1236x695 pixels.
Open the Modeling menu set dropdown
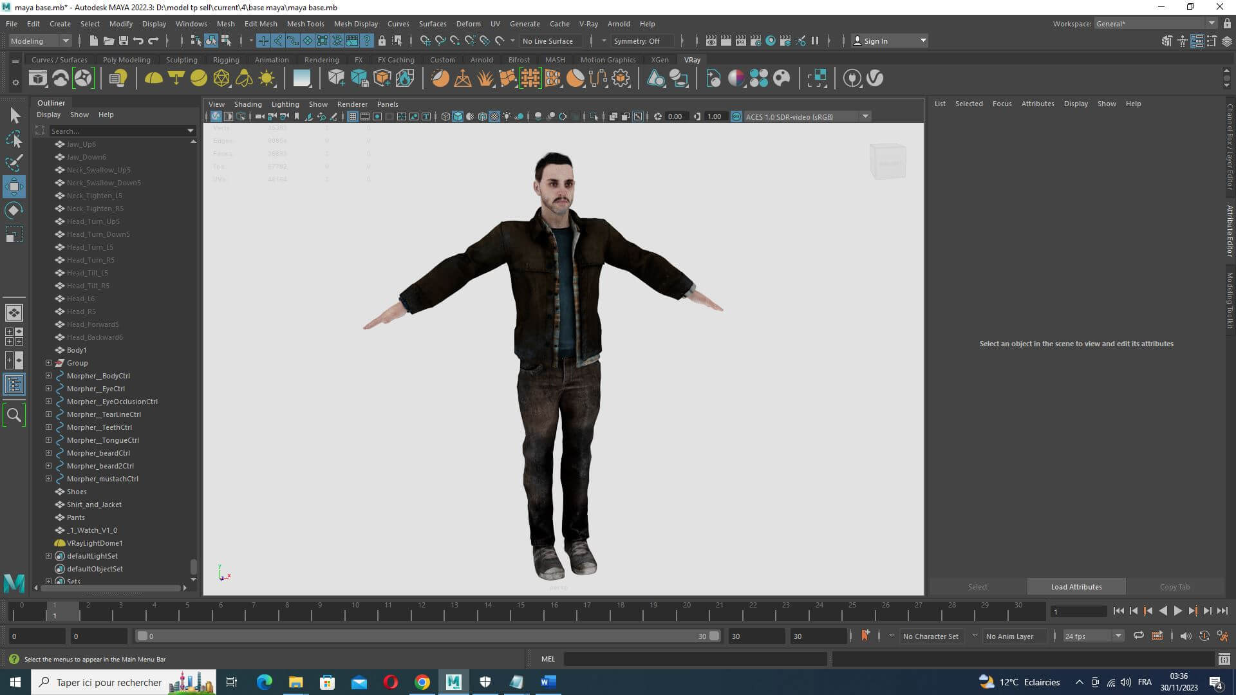pos(65,41)
